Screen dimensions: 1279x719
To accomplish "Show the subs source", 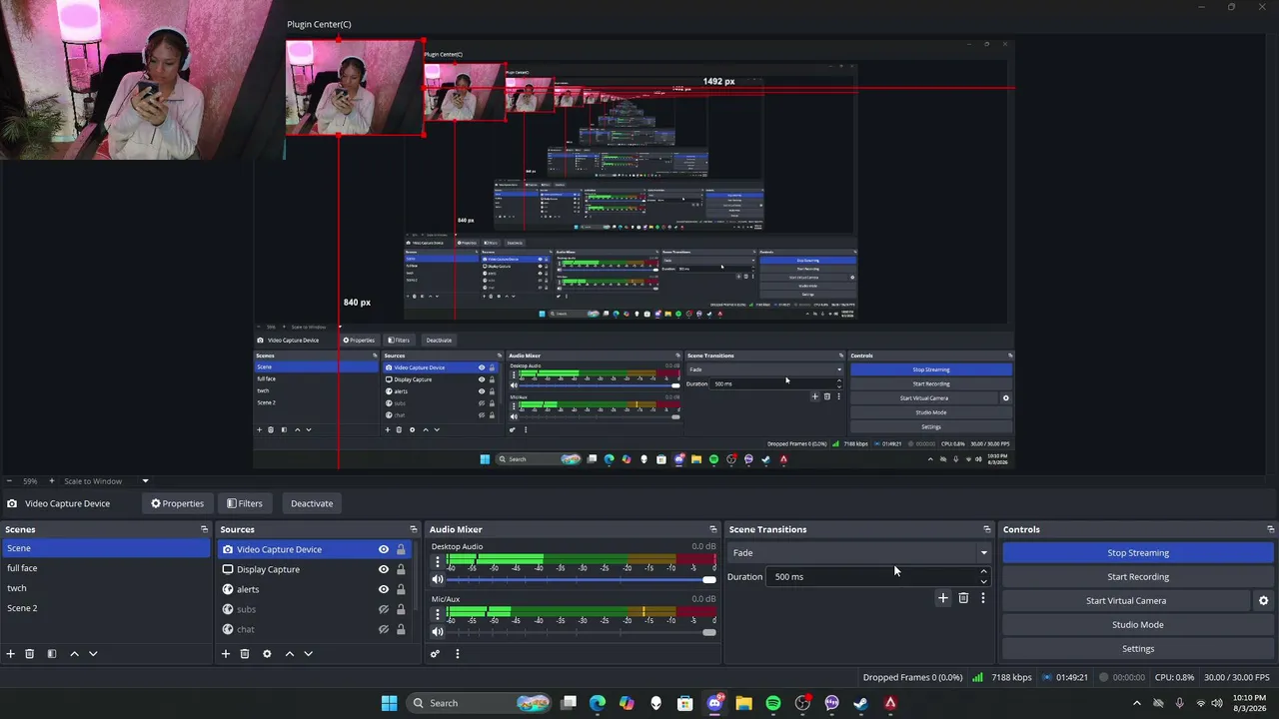I will click(384, 609).
